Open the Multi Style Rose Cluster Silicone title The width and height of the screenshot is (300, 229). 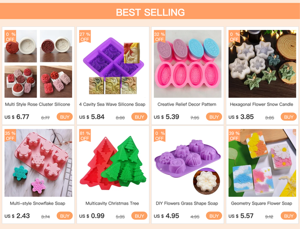[x=37, y=104]
